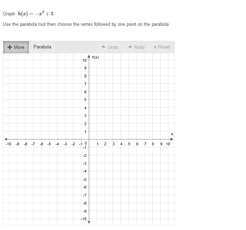Viewport: 246px width, 230px height.
Task: Click the graph point (-1, 2)
Action: pyautogui.click(x=81, y=123)
